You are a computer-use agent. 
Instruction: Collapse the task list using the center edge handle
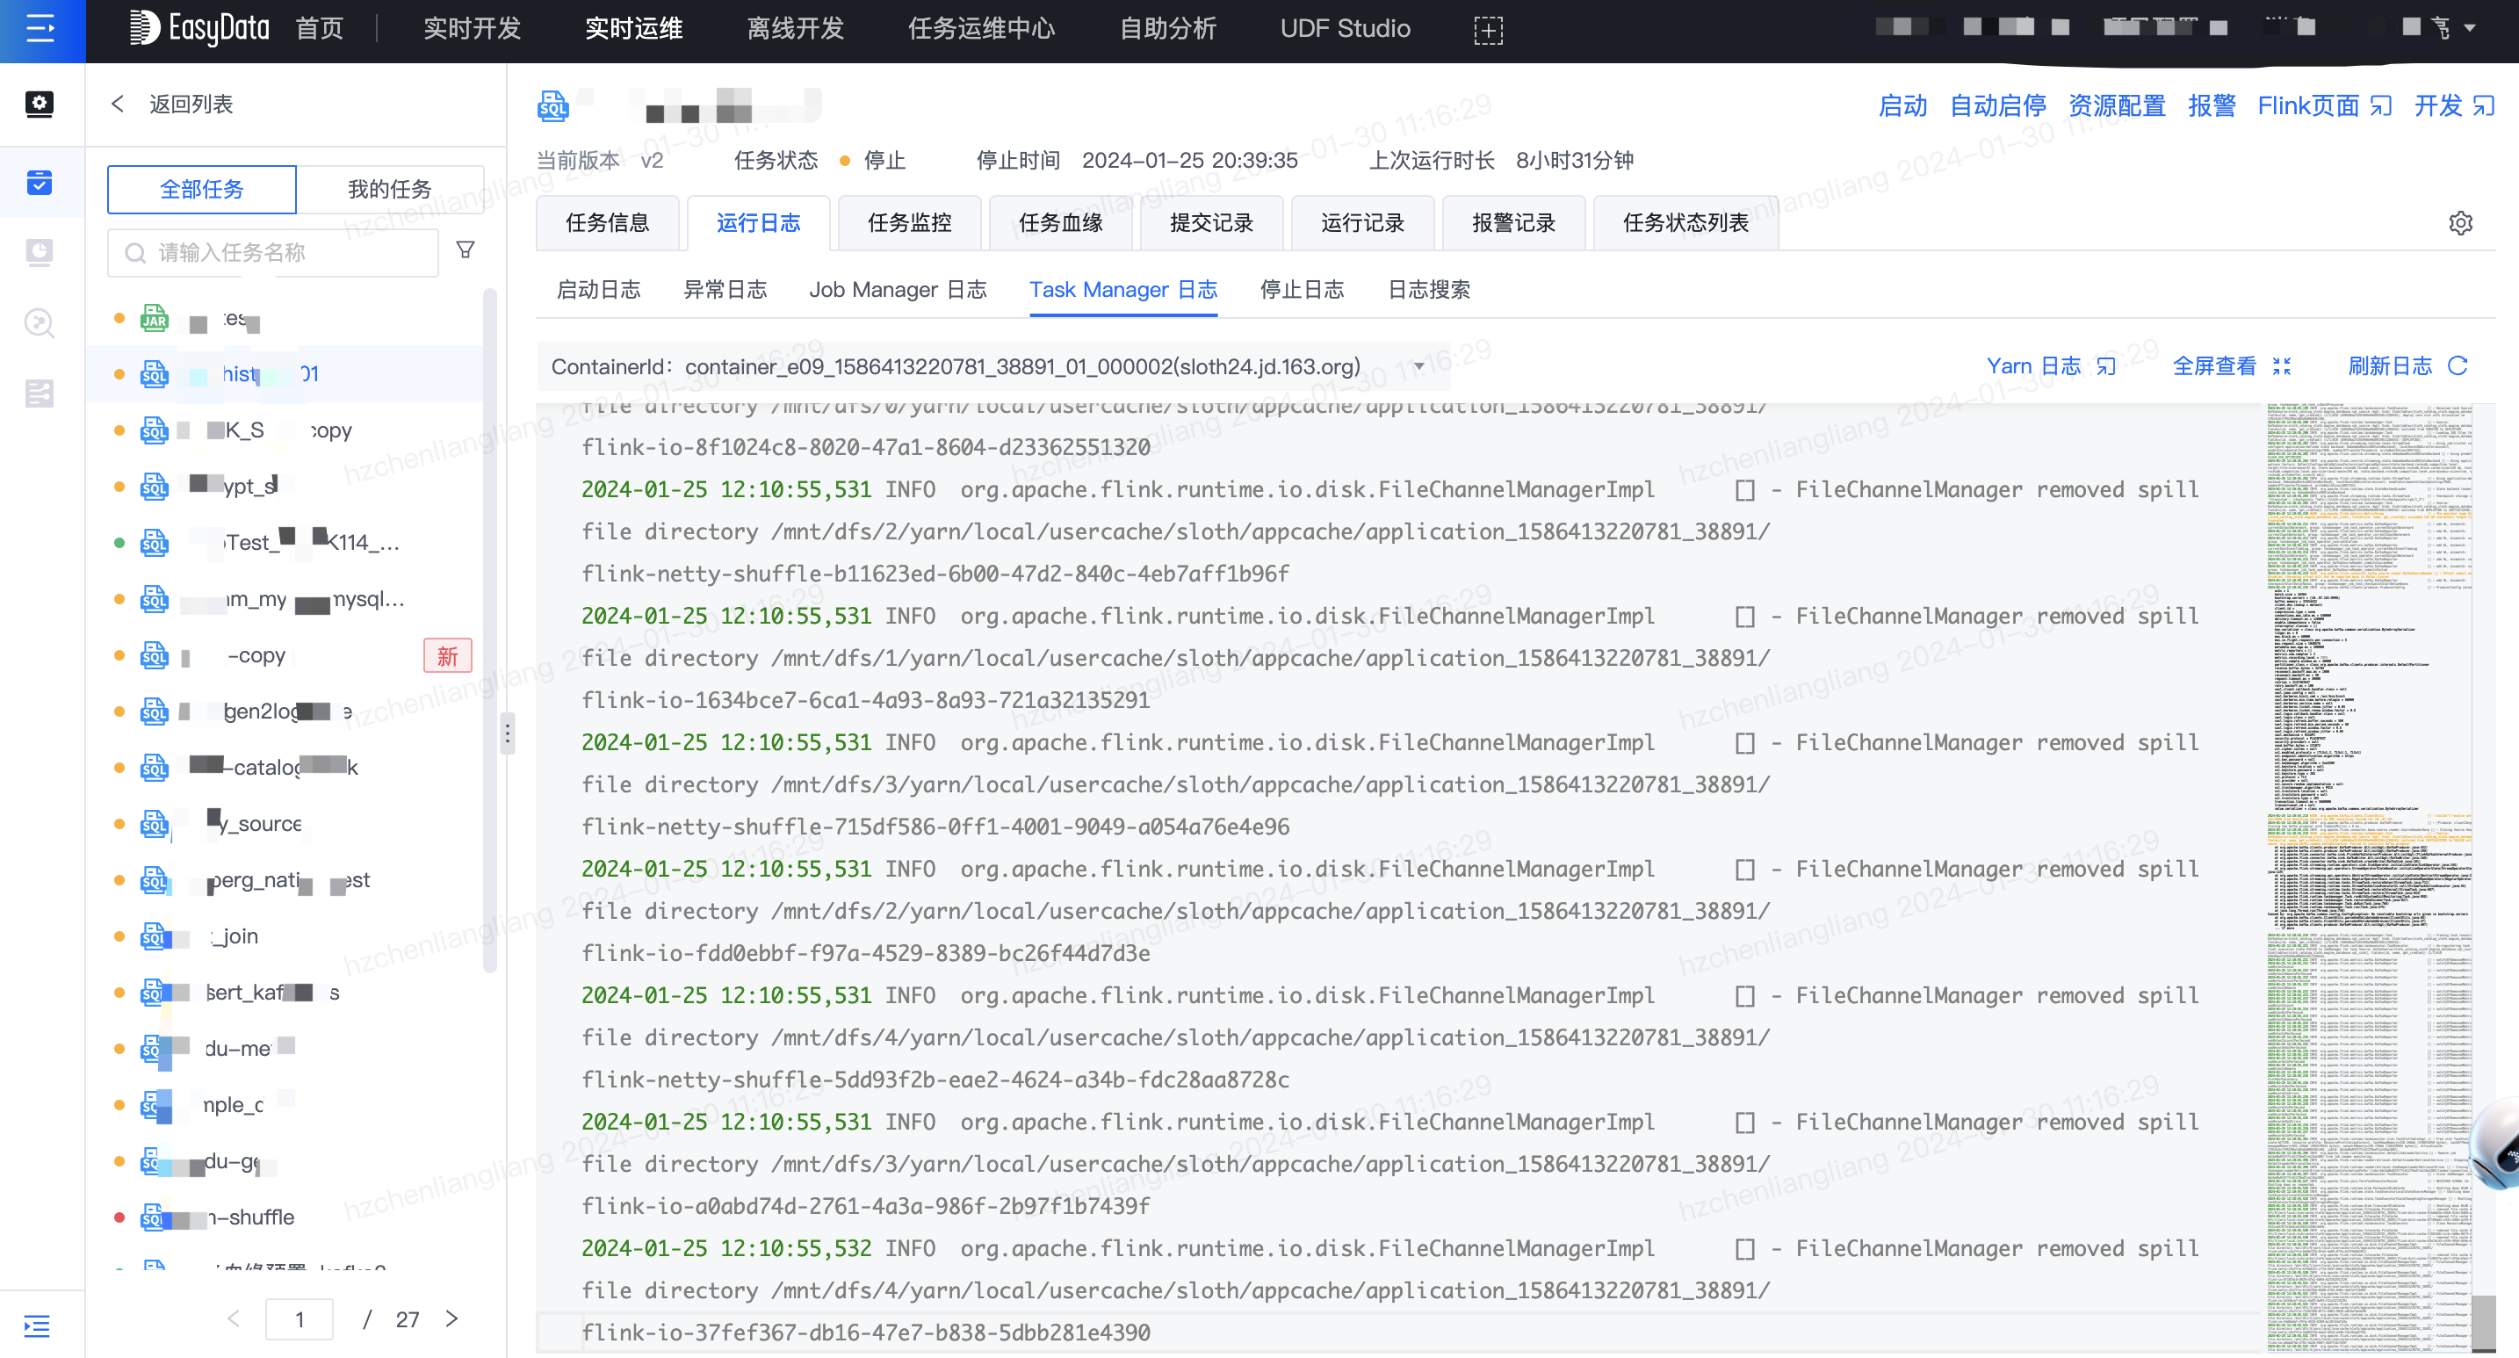tap(508, 732)
